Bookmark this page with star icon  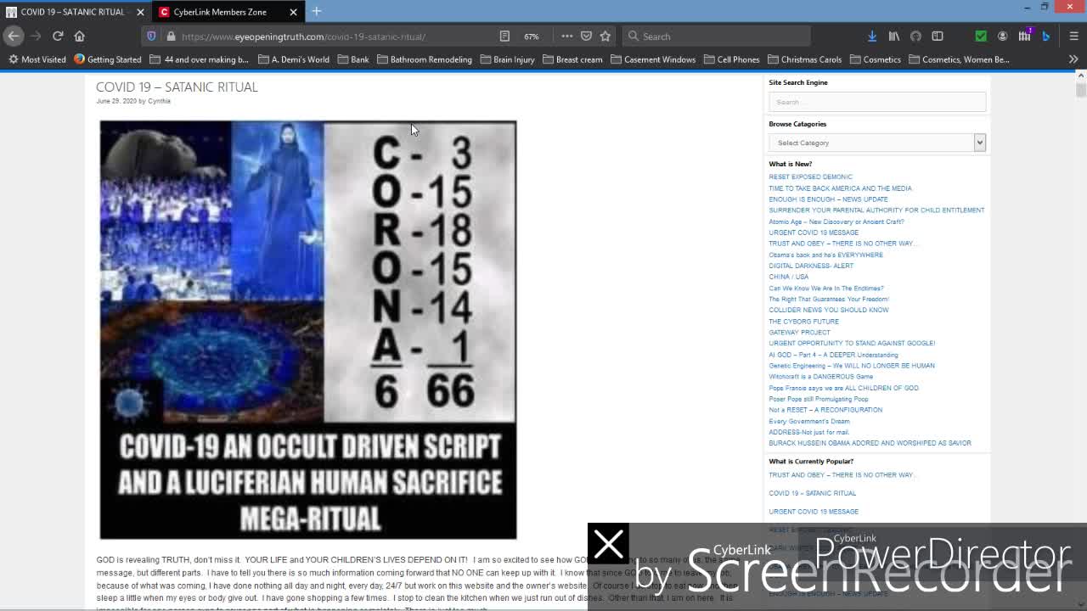coord(605,36)
